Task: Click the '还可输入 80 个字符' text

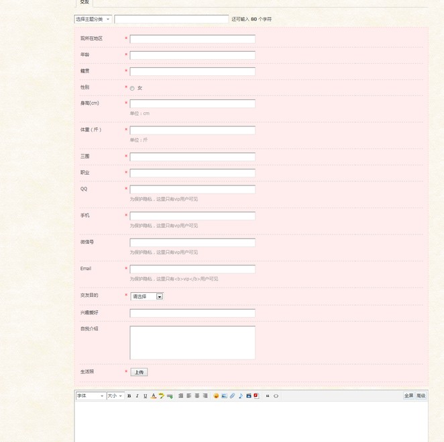Action: 252,19
